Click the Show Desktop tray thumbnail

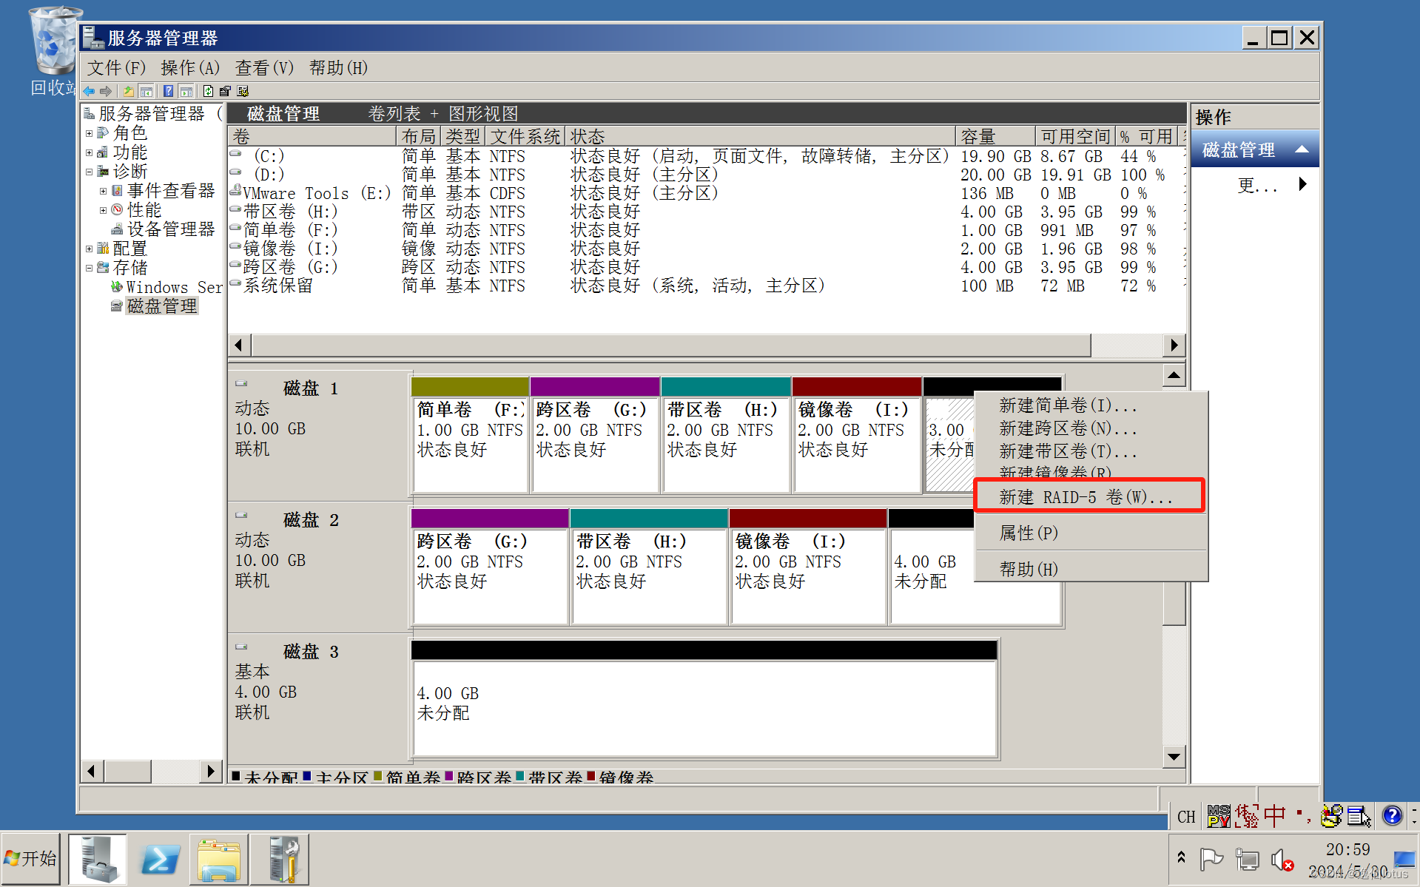pyautogui.click(x=1404, y=859)
